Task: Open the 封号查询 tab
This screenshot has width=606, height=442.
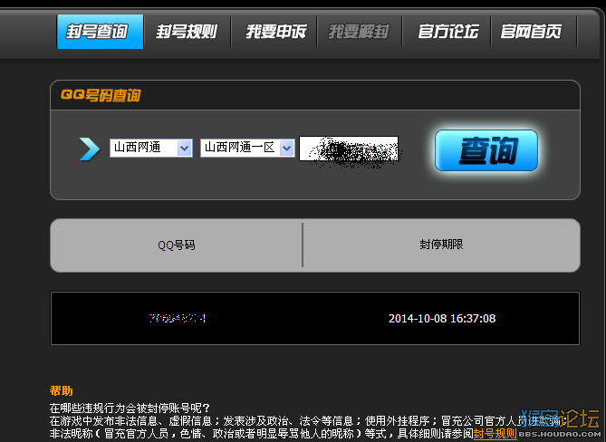Action: (x=101, y=32)
